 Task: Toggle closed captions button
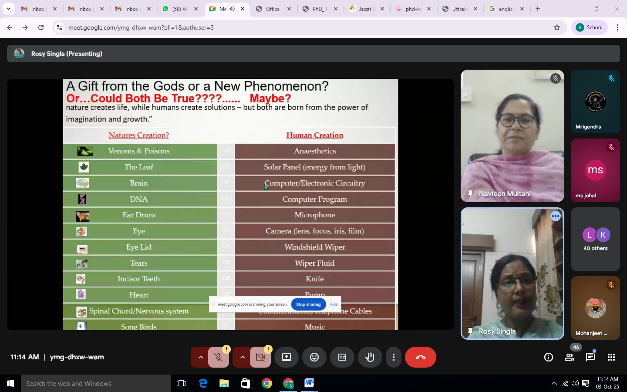click(x=342, y=357)
